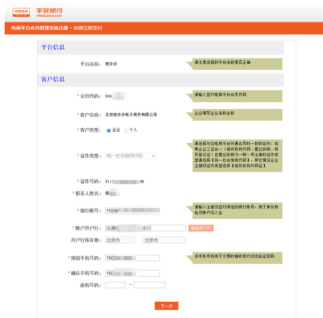
Task: Click the 中国平安 red badge logo
Action: (21, 13)
